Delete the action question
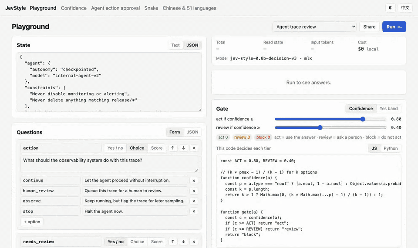Screen dimensions: 418x248 point(194,148)
